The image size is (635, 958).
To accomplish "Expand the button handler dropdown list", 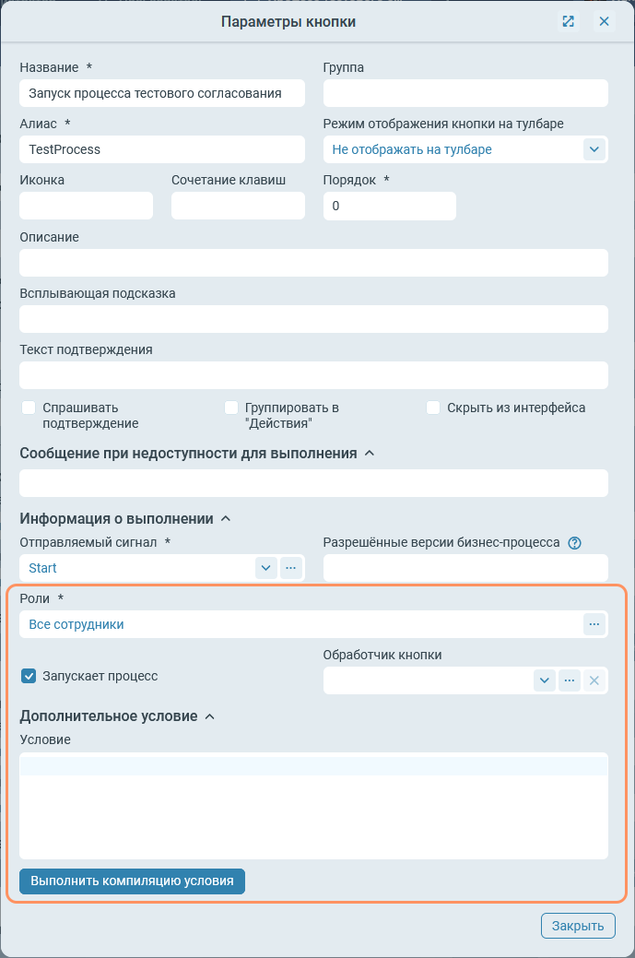I will (x=545, y=680).
